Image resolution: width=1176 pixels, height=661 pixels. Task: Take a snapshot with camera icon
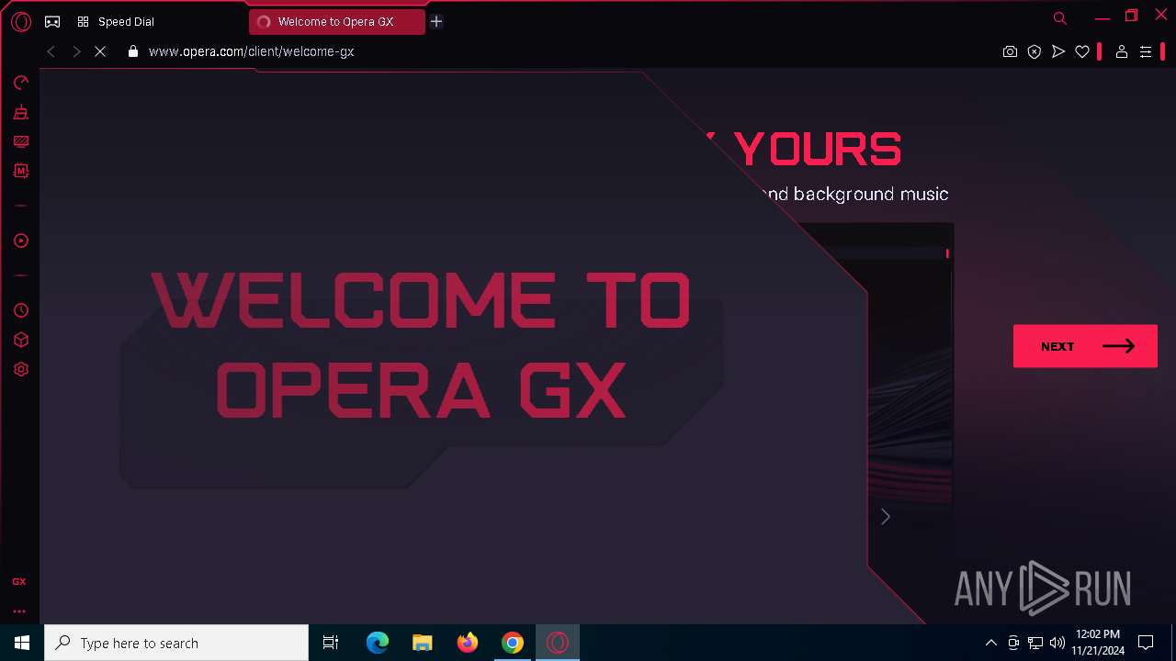click(x=1010, y=52)
